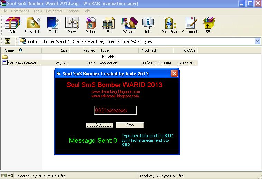Open the Help menu
Screen dimensions: 262x179
[86, 11]
